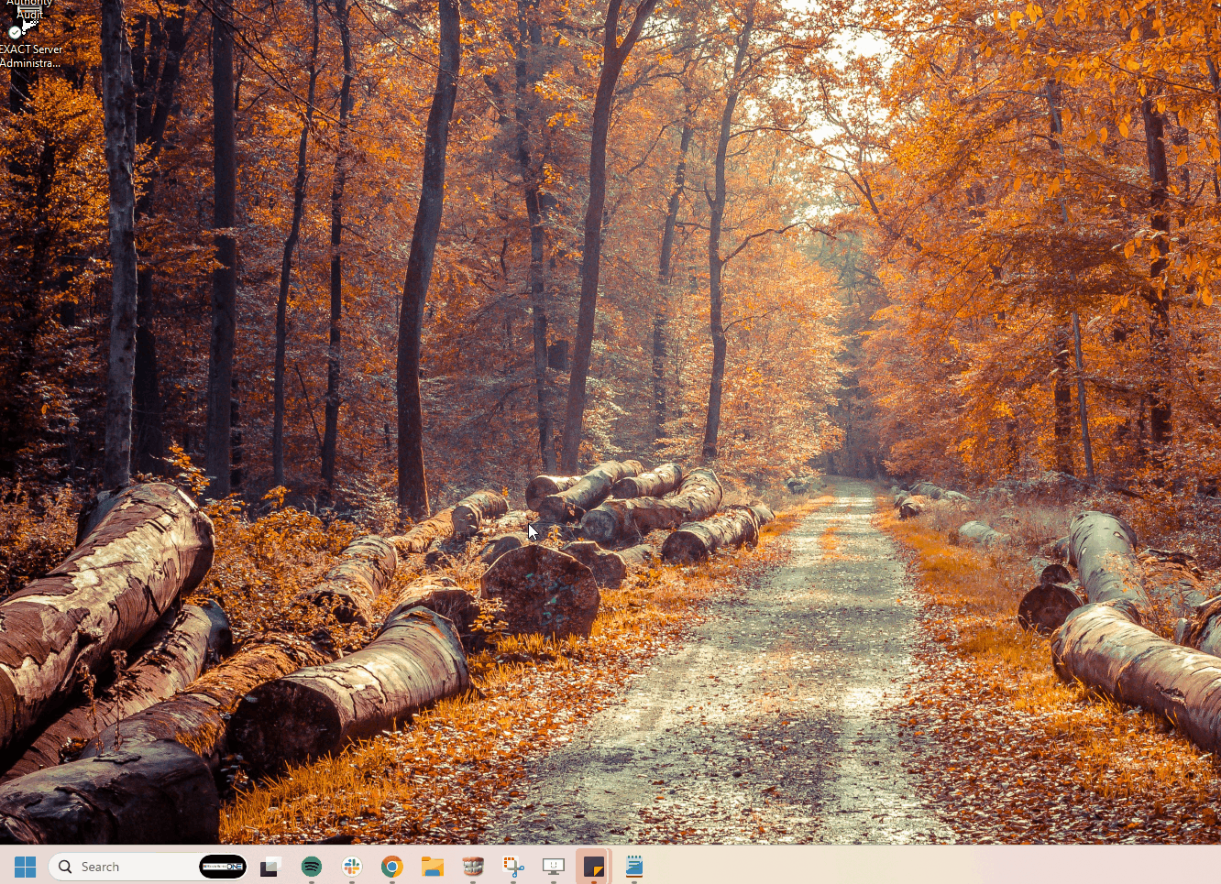The width and height of the screenshot is (1221, 884).
Task: Focus the taskbar Search text field
Action: 128,867
